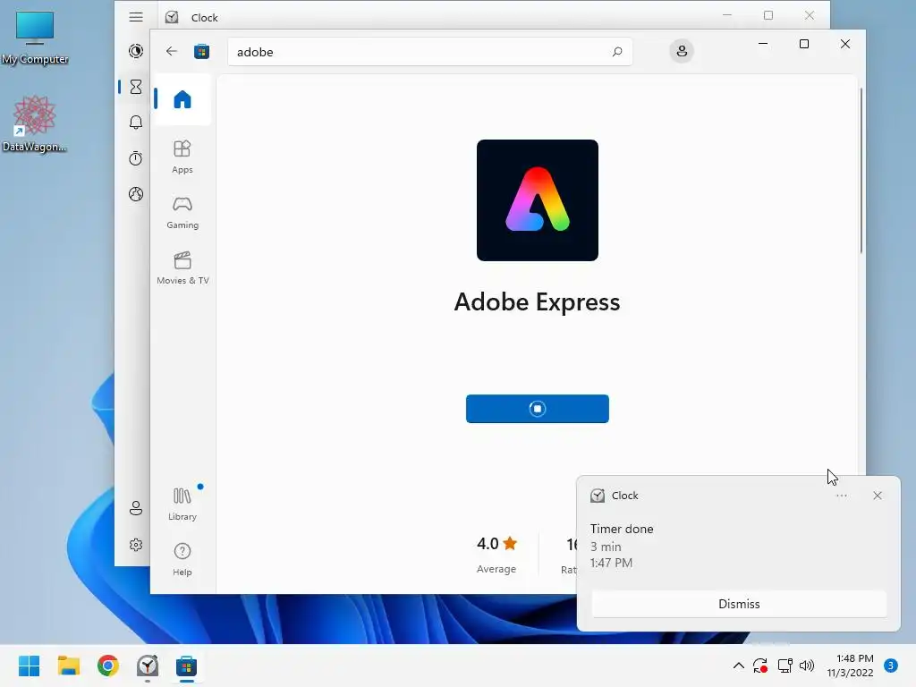916x687 pixels.
Task: Select the Timer hourglass icon in Clock
Action: (x=136, y=87)
